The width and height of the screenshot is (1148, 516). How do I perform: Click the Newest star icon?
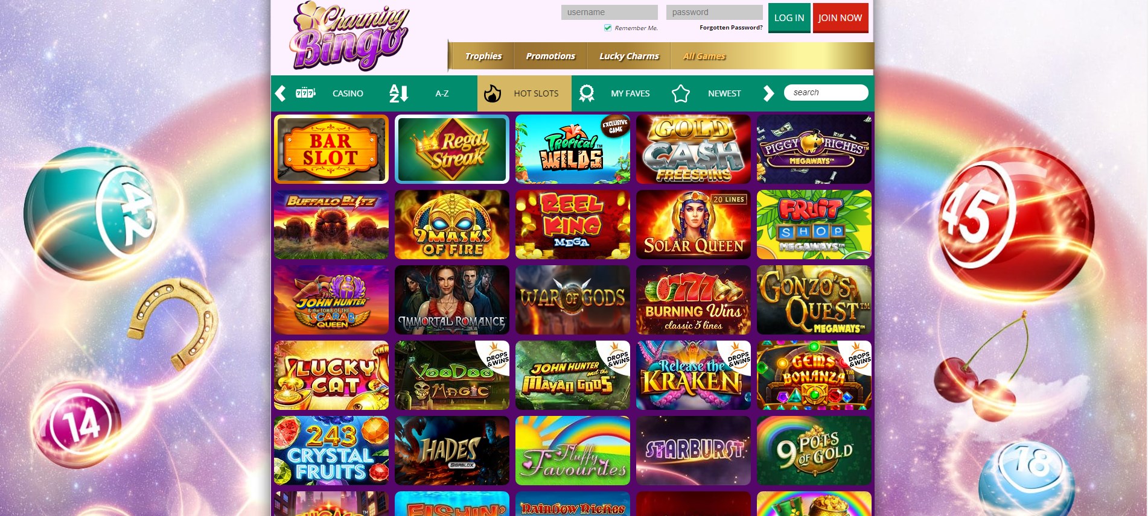click(x=681, y=93)
